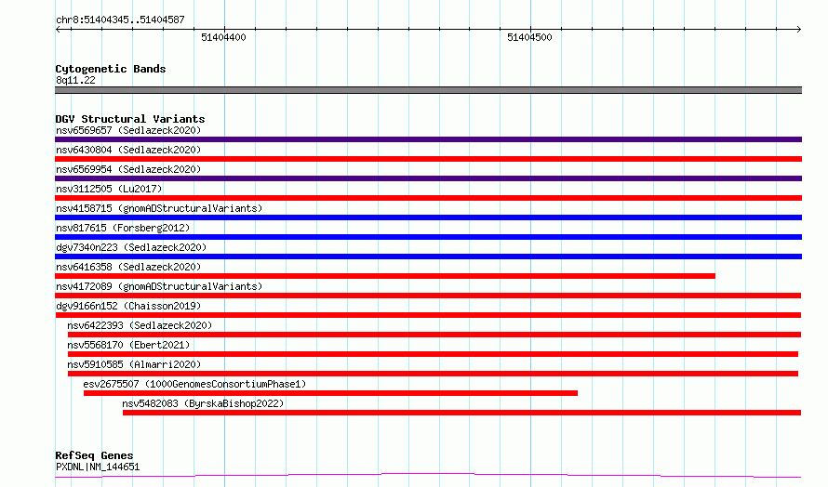Click the dgv9166n152 (Chaisson2019) label
This screenshot has height=487, width=828.
[128, 306]
